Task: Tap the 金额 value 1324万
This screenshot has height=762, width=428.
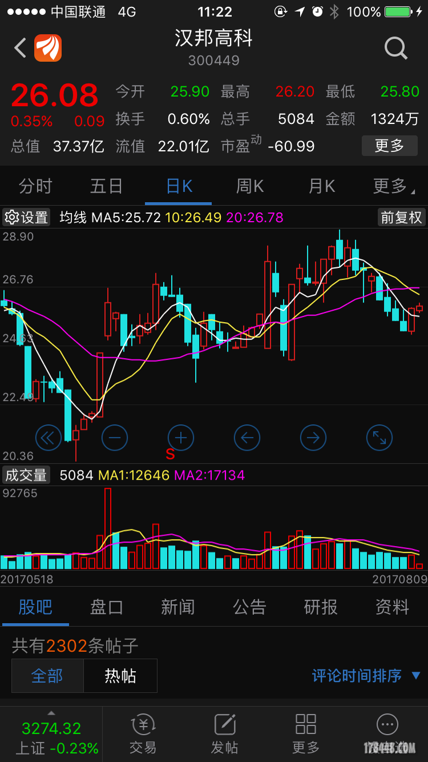Action: click(x=395, y=119)
